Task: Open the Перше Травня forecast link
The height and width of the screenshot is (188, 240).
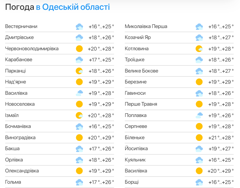Action: pos(141,104)
